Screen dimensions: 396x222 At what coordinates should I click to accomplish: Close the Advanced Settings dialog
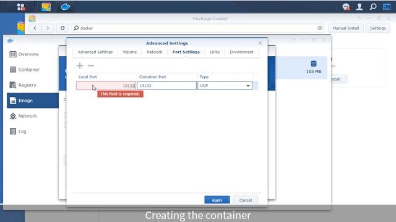[x=260, y=43]
